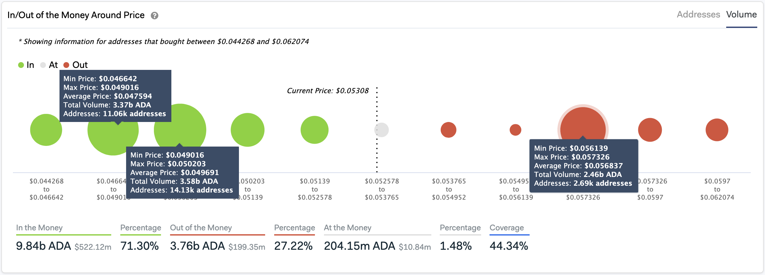Click green bubble above $0.050203 to $0.05139
Image resolution: width=765 pixels, height=275 pixels.
point(247,130)
